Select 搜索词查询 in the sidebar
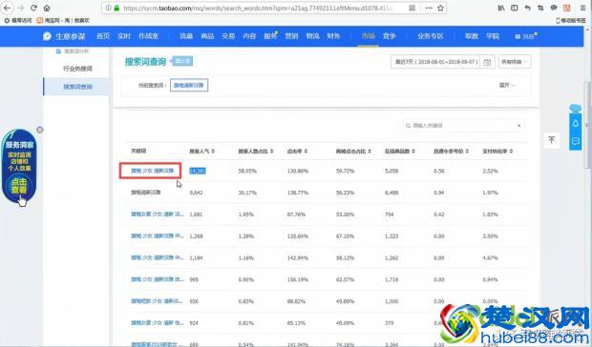The width and height of the screenshot is (592, 347). [77, 87]
